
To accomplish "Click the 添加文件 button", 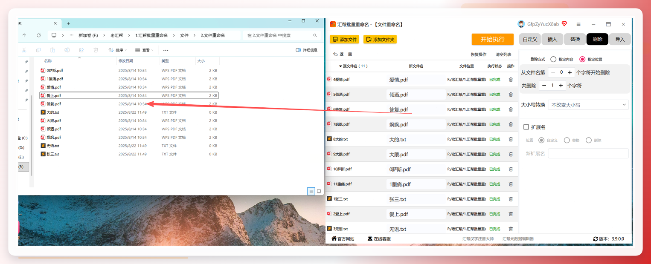I will tap(345, 39).
